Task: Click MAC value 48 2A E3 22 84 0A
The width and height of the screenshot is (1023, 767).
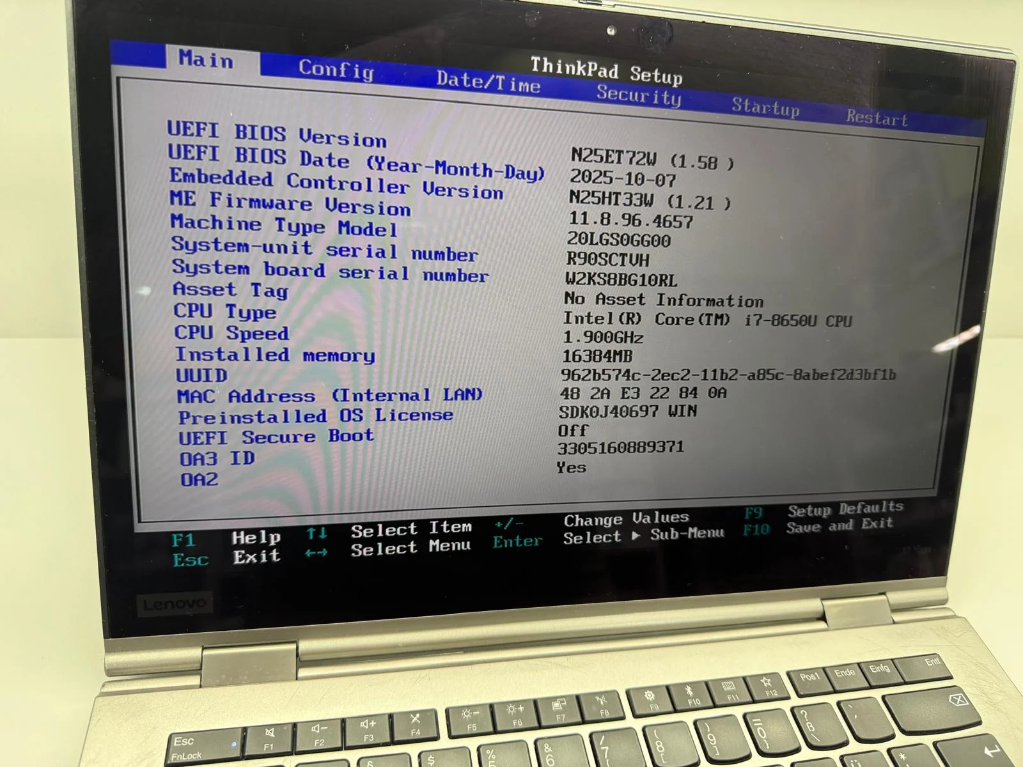Action: 643,393
